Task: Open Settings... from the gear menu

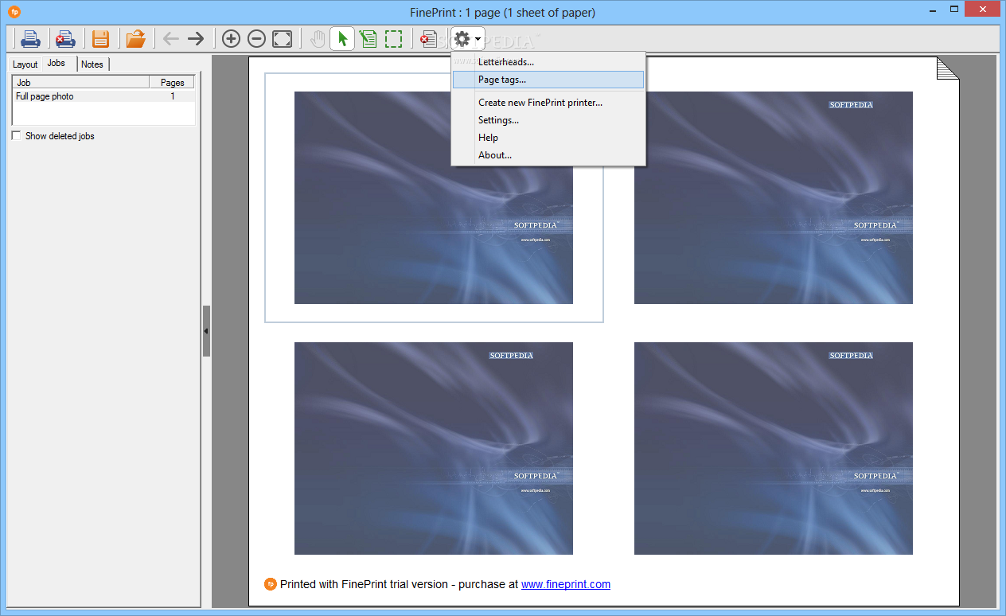Action: [548, 120]
